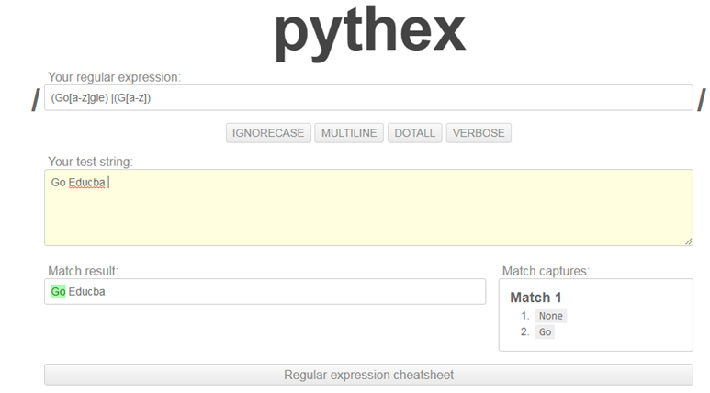Grab the test string textarea resize handle
Image resolution: width=710 pixels, height=393 pixels.
[x=688, y=241]
